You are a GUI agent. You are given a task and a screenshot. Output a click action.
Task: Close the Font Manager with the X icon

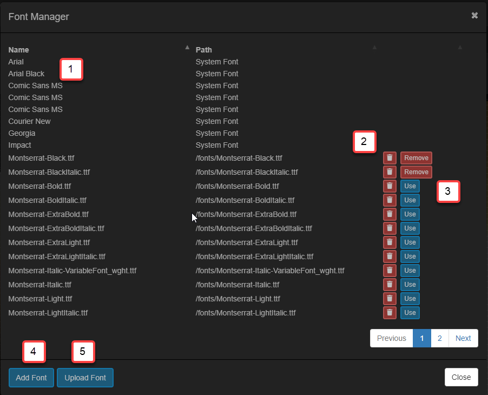pos(474,16)
